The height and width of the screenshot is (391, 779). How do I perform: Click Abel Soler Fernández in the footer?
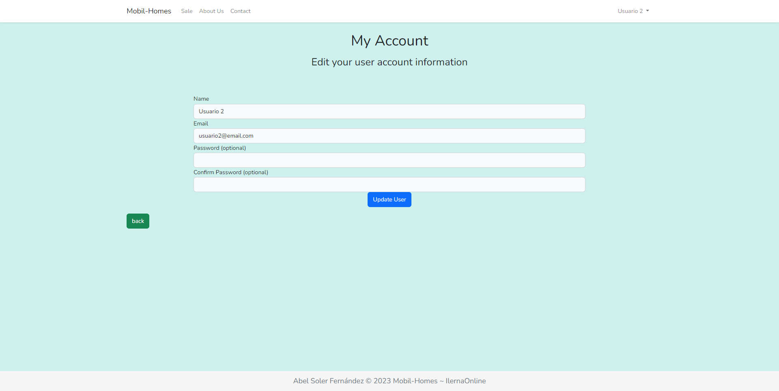point(328,381)
